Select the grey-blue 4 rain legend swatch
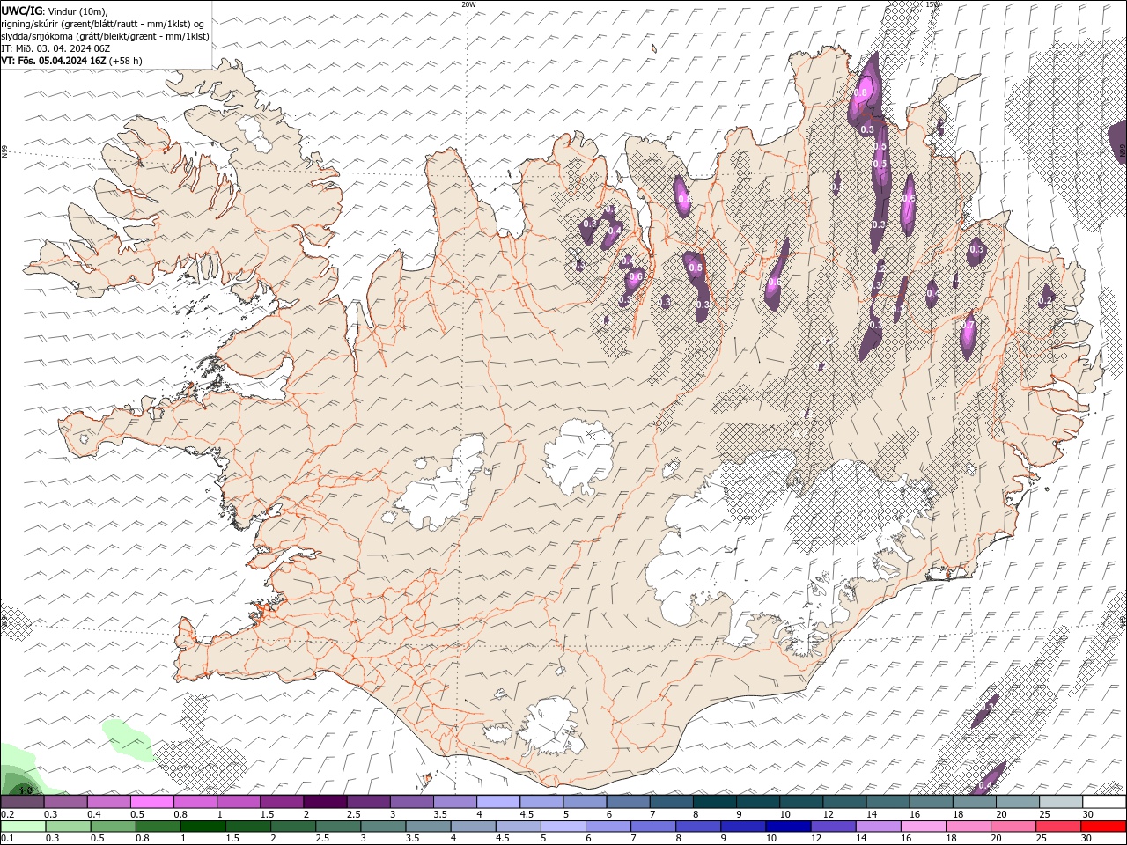The height and width of the screenshot is (845, 1127). point(473,827)
